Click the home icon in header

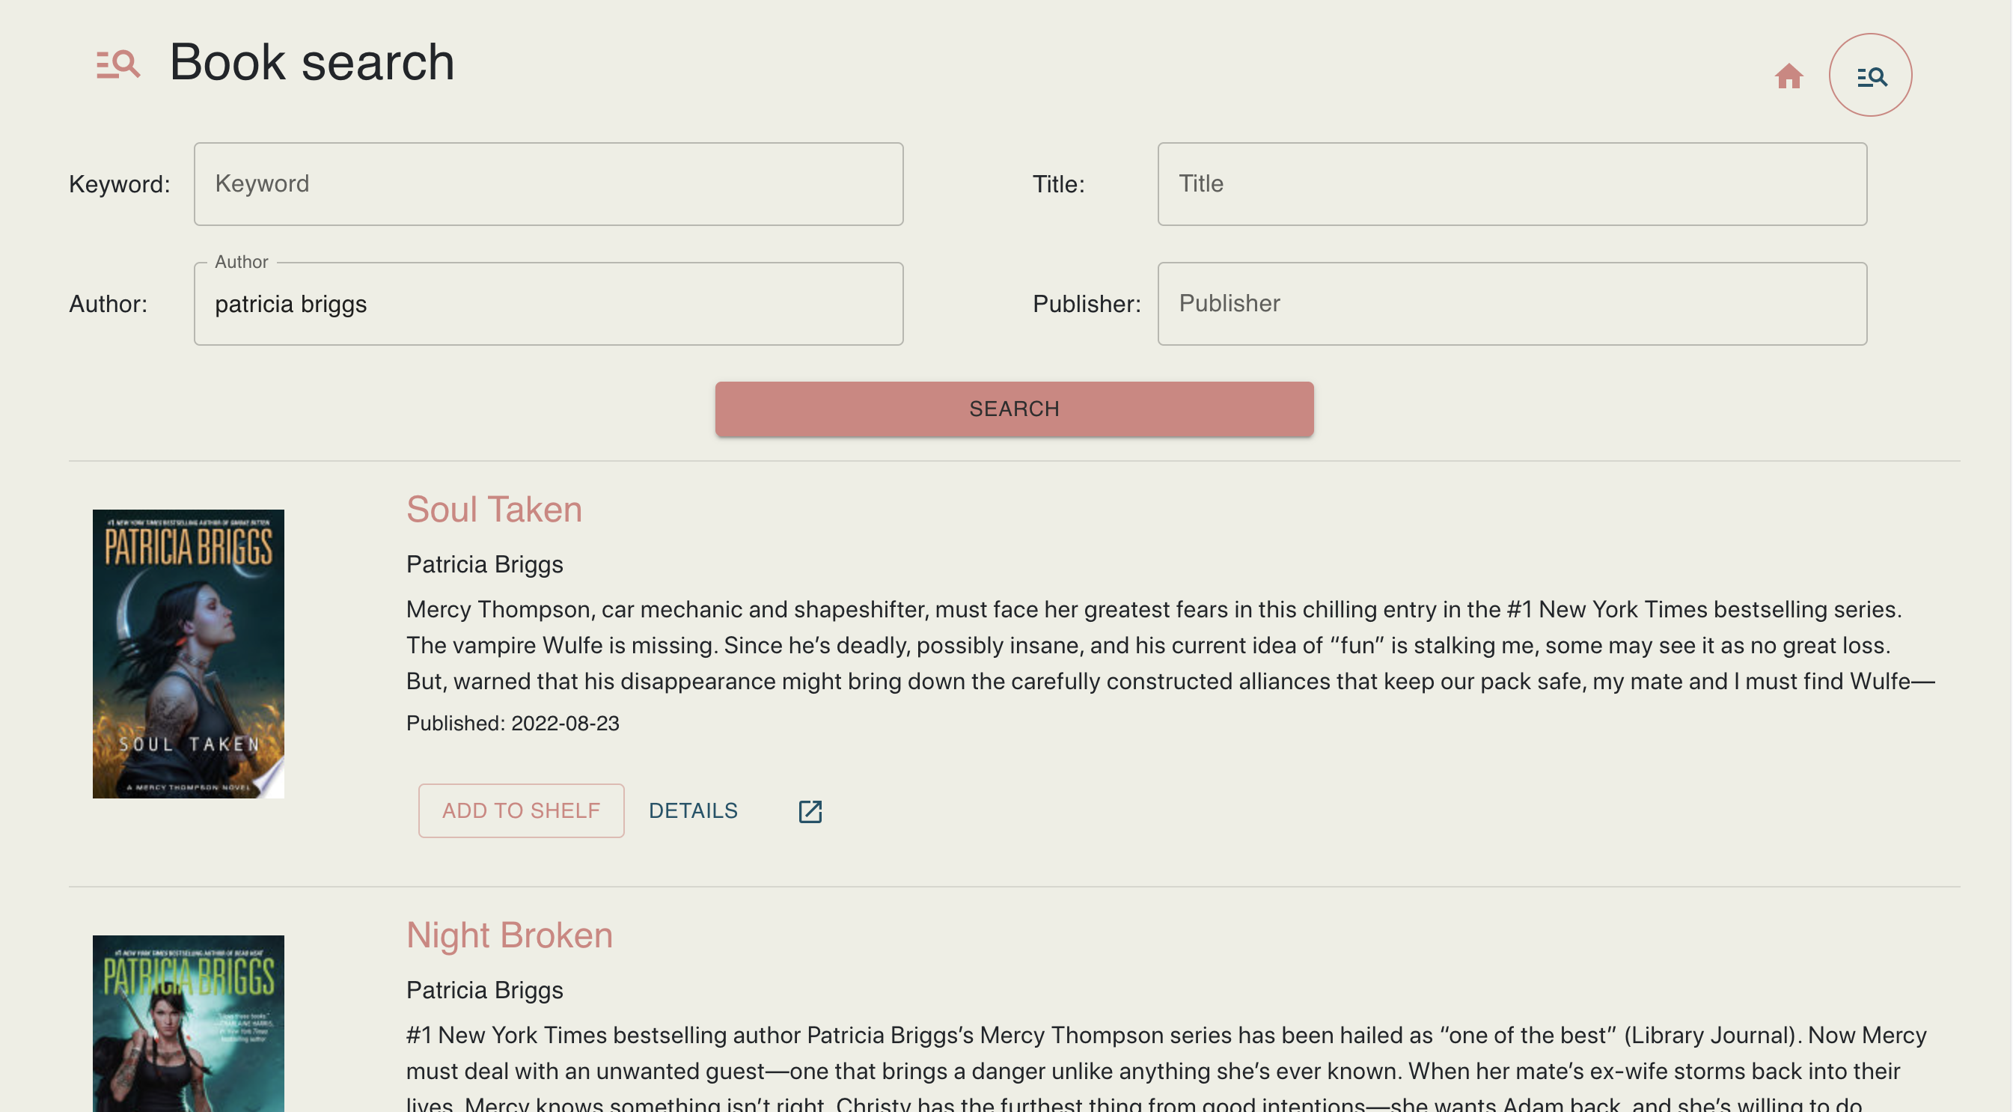click(x=1788, y=76)
